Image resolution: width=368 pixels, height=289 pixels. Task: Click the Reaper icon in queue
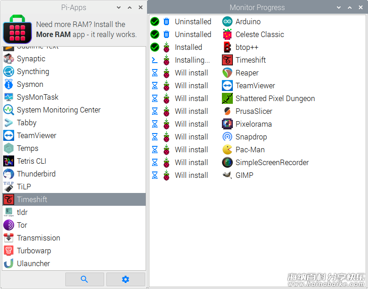[x=227, y=73]
